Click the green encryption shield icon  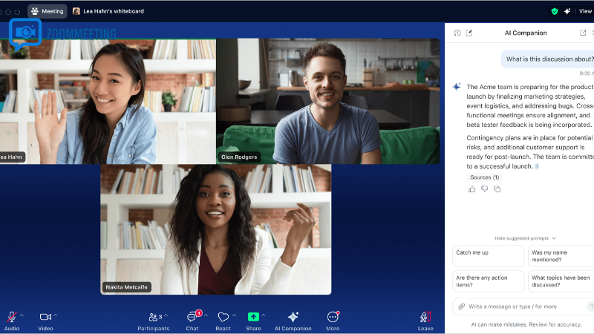[x=555, y=11]
